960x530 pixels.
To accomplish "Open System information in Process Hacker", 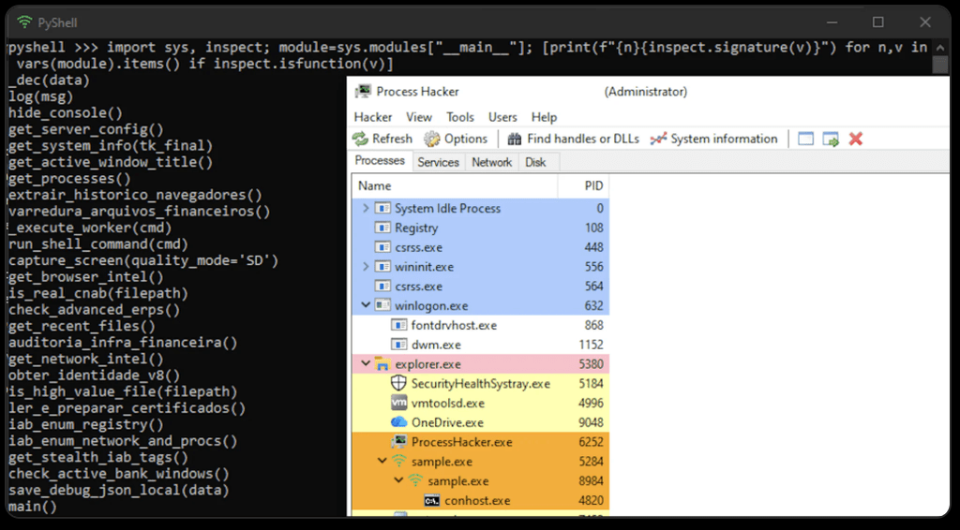I will [x=713, y=139].
